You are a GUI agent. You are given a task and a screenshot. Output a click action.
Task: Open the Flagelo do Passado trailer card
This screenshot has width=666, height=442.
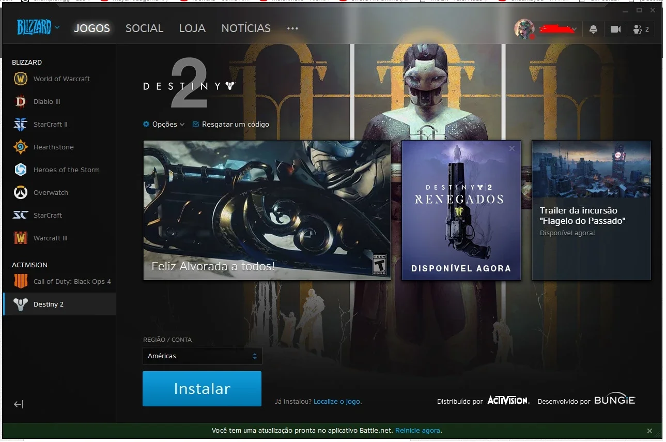tap(592, 210)
